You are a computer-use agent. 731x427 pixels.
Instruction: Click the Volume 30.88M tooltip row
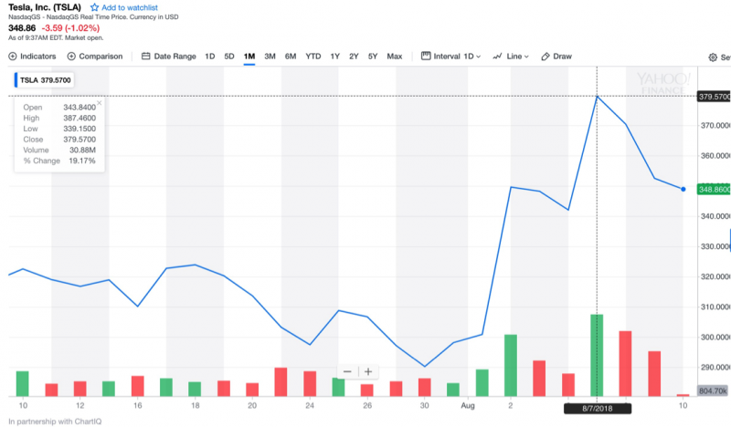[59, 150]
